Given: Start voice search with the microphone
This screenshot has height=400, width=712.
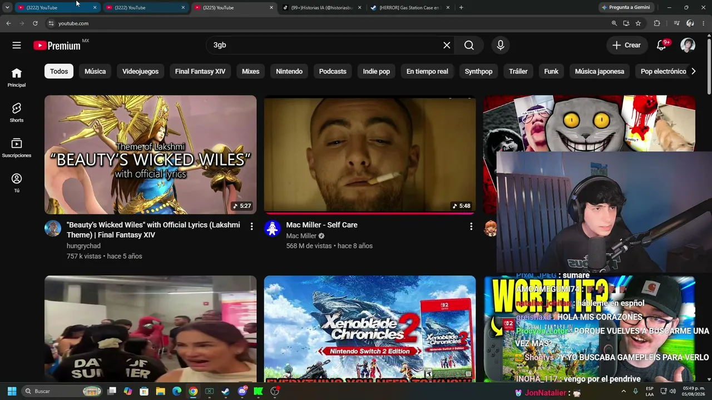Looking at the screenshot, I should pos(501,45).
